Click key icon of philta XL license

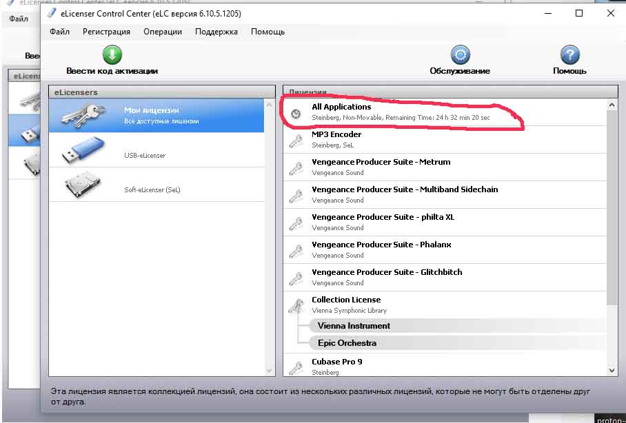click(x=296, y=223)
